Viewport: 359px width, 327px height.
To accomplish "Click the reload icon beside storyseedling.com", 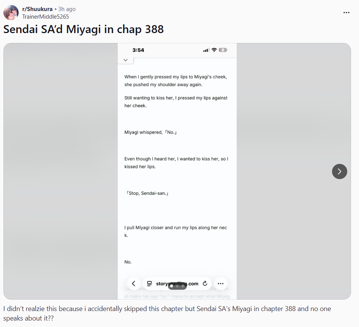I will coord(205,284).
